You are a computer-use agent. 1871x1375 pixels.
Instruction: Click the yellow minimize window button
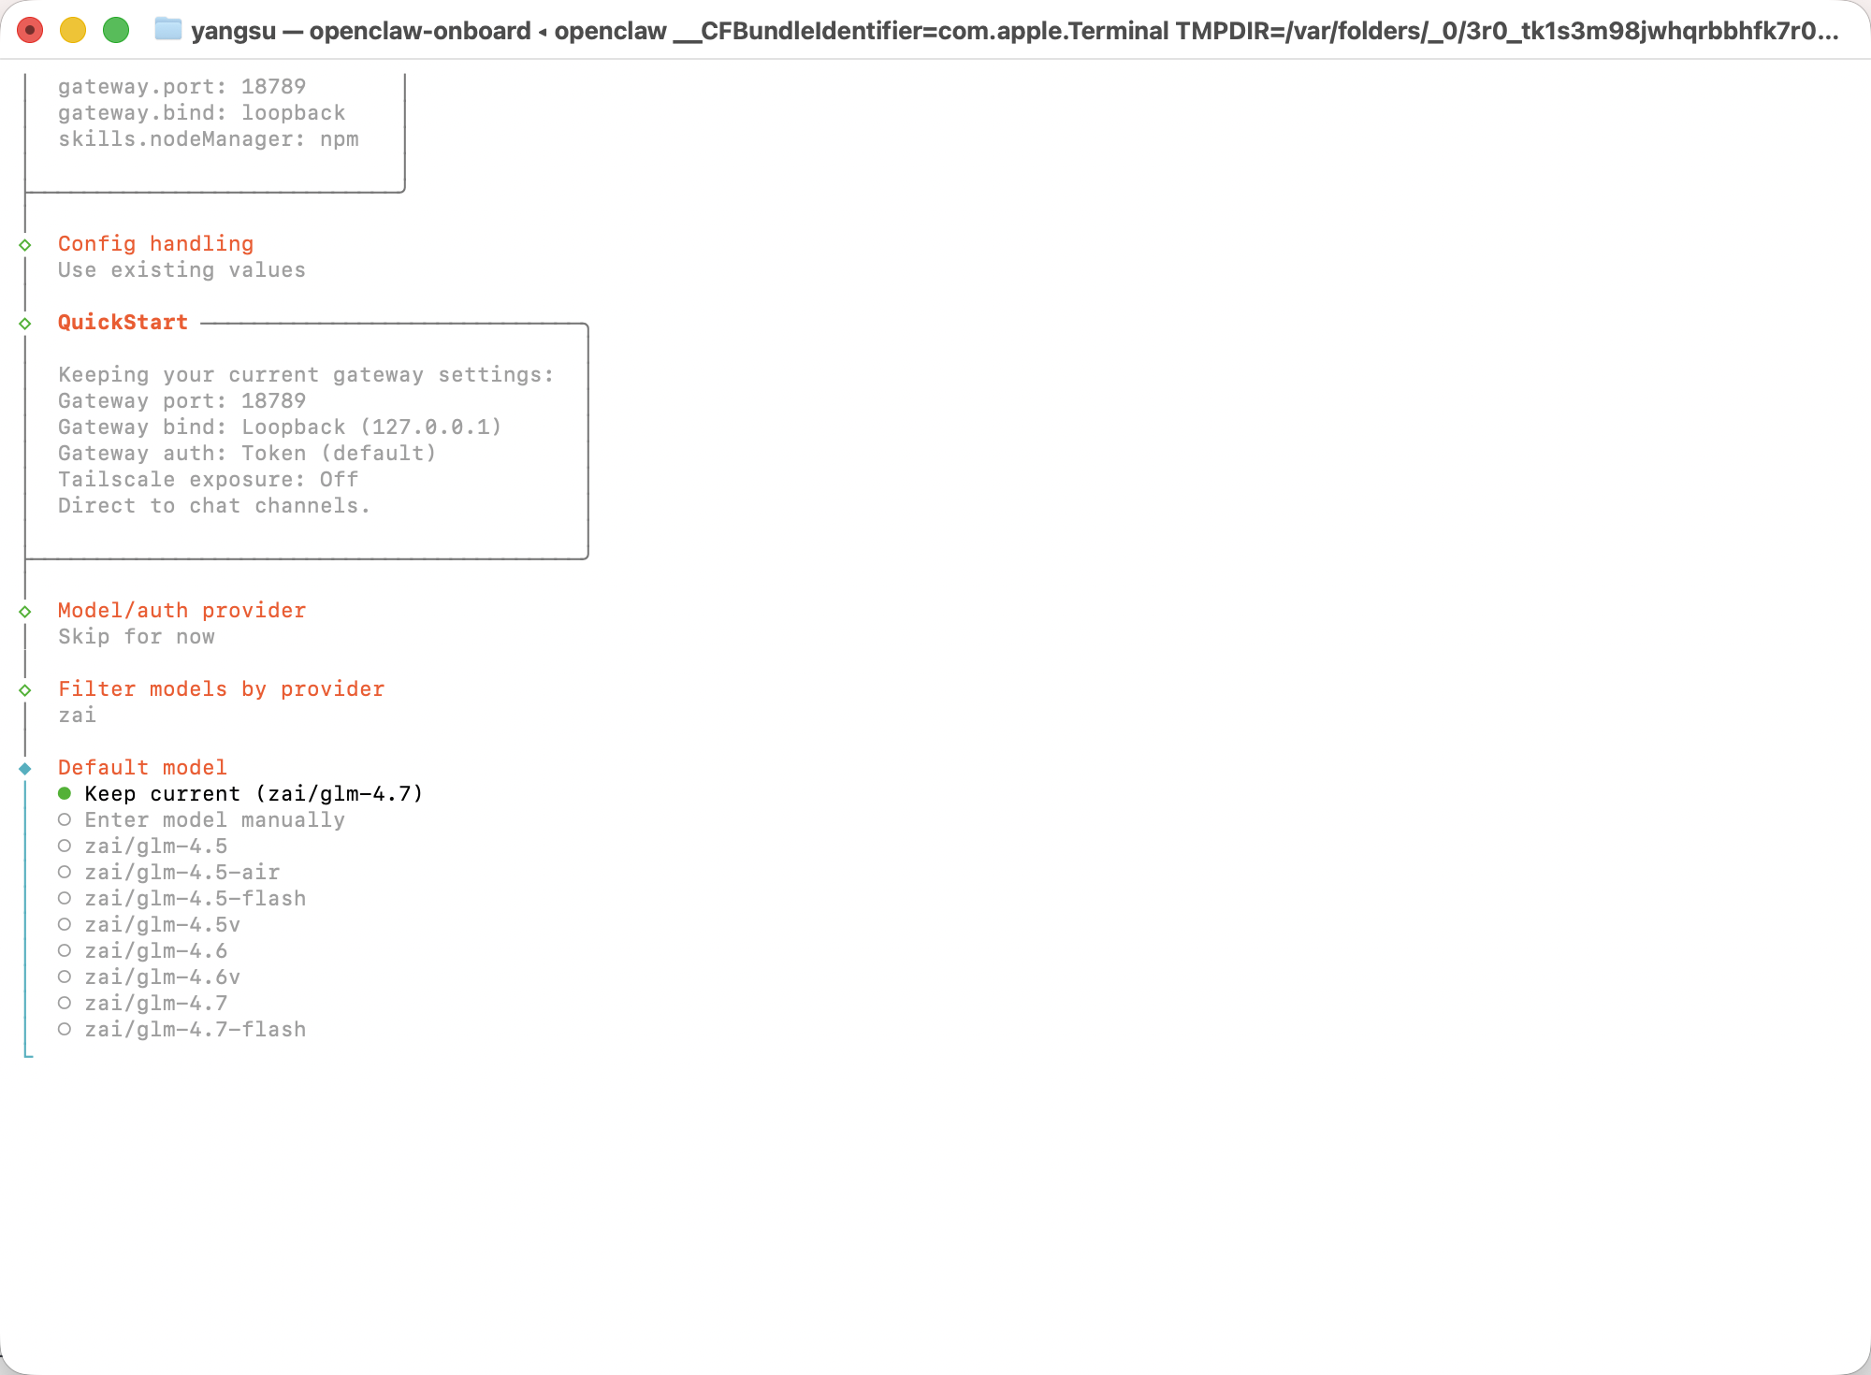pos(73,30)
